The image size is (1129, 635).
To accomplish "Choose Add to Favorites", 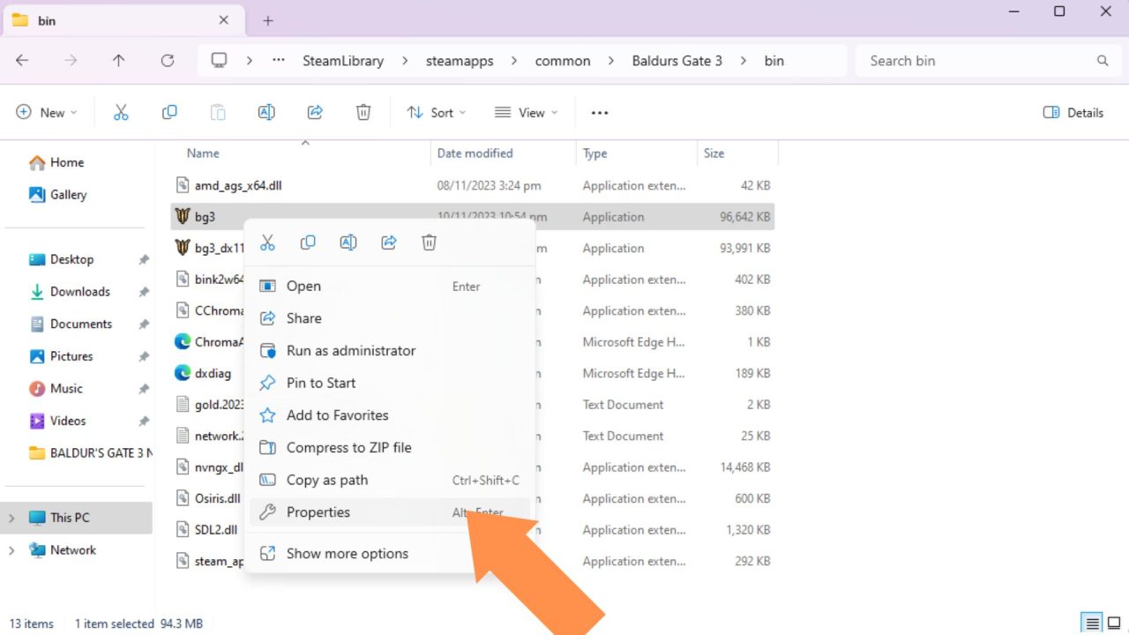I will pyautogui.click(x=390, y=415).
